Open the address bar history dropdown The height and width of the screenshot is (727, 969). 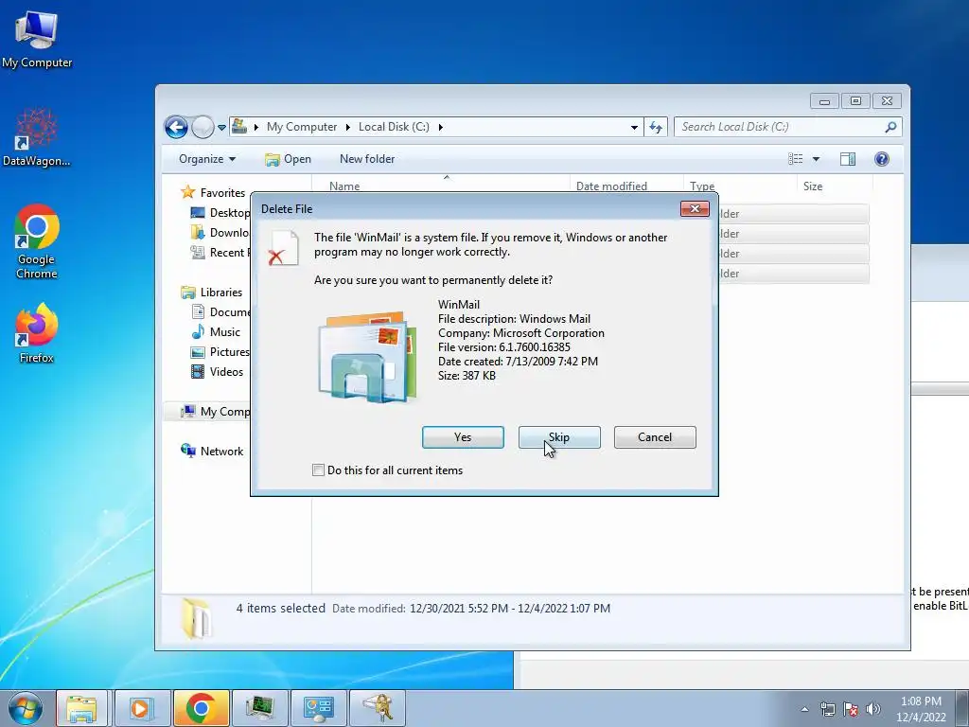click(634, 128)
